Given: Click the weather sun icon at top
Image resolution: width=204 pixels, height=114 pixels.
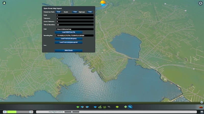Looking at the screenshot, I should click(103, 3).
